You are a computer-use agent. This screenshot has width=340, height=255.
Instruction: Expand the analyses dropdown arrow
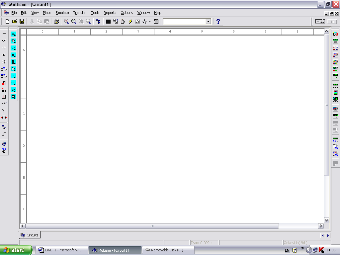[x=150, y=21]
